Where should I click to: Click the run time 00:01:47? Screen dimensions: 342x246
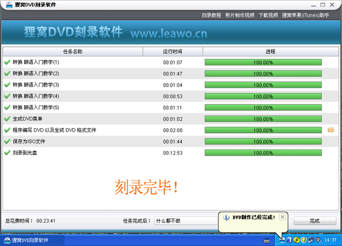[x=173, y=73]
